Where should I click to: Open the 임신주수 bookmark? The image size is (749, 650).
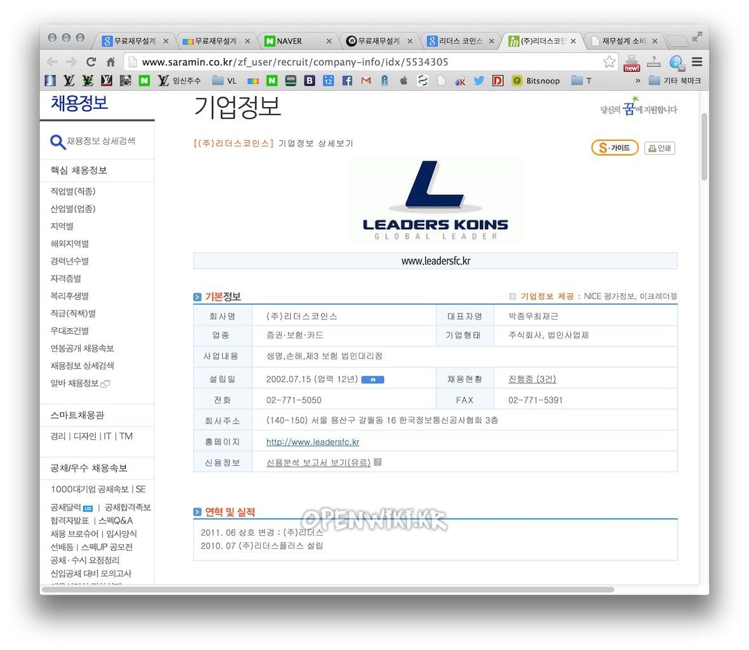(x=180, y=81)
